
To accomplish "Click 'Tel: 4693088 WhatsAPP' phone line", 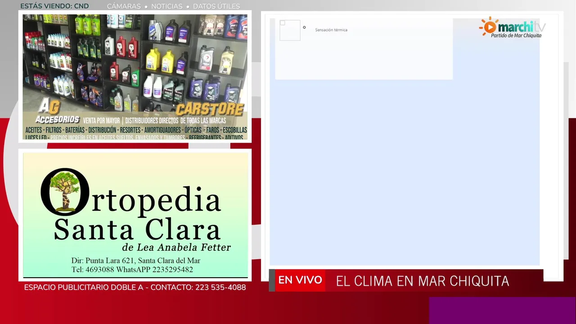I will tap(132, 270).
